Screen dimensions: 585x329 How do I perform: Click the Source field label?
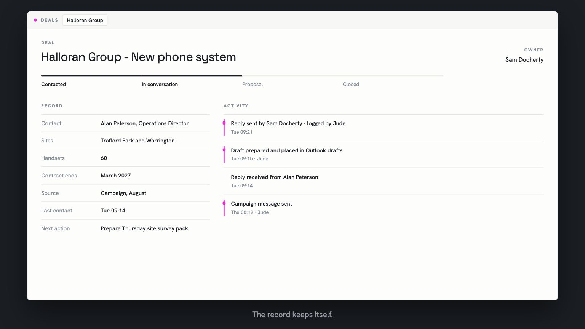click(50, 193)
